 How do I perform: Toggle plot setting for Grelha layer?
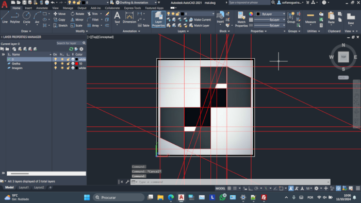pos(73,64)
